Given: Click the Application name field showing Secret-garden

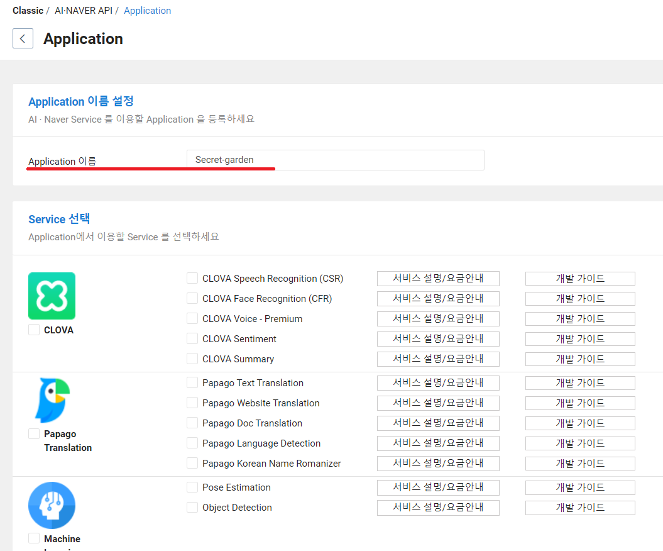Looking at the screenshot, I should click(335, 160).
